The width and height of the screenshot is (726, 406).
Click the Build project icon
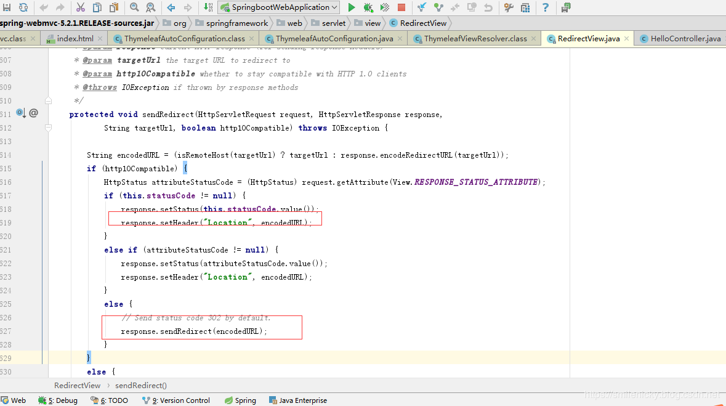click(x=208, y=7)
